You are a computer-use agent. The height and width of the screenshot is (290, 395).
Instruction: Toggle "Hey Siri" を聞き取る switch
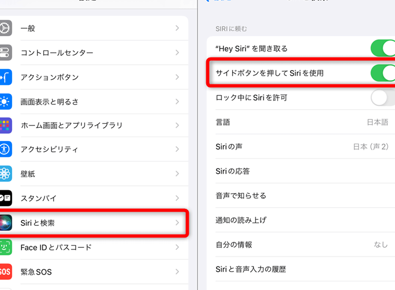pos(383,48)
